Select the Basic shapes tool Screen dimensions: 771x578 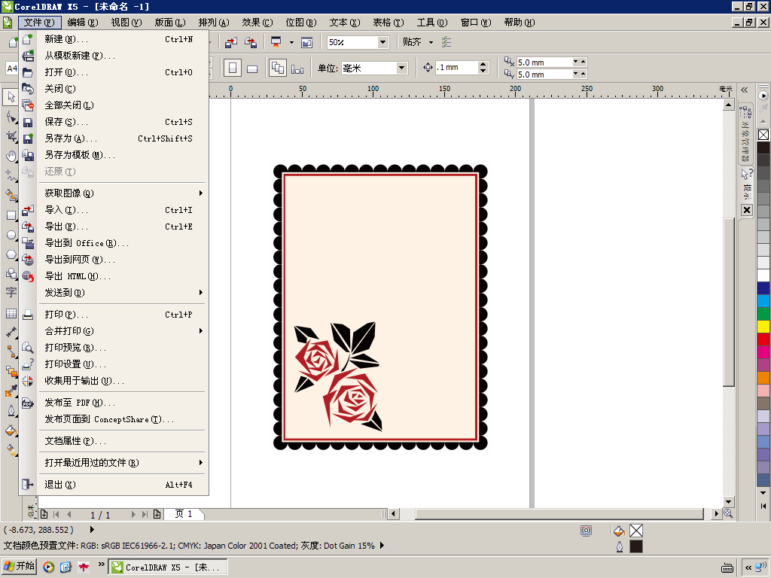11,274
